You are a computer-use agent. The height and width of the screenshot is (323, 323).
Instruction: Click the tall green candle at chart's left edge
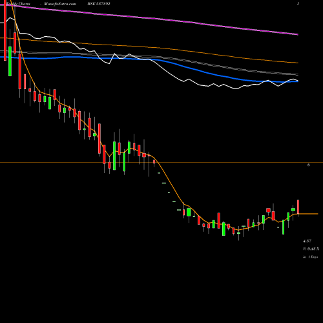[x=10, y=61]
